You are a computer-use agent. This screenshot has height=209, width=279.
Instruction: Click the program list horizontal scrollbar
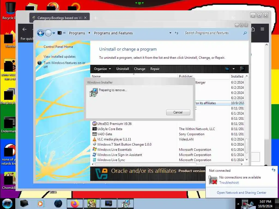[146, 164]
